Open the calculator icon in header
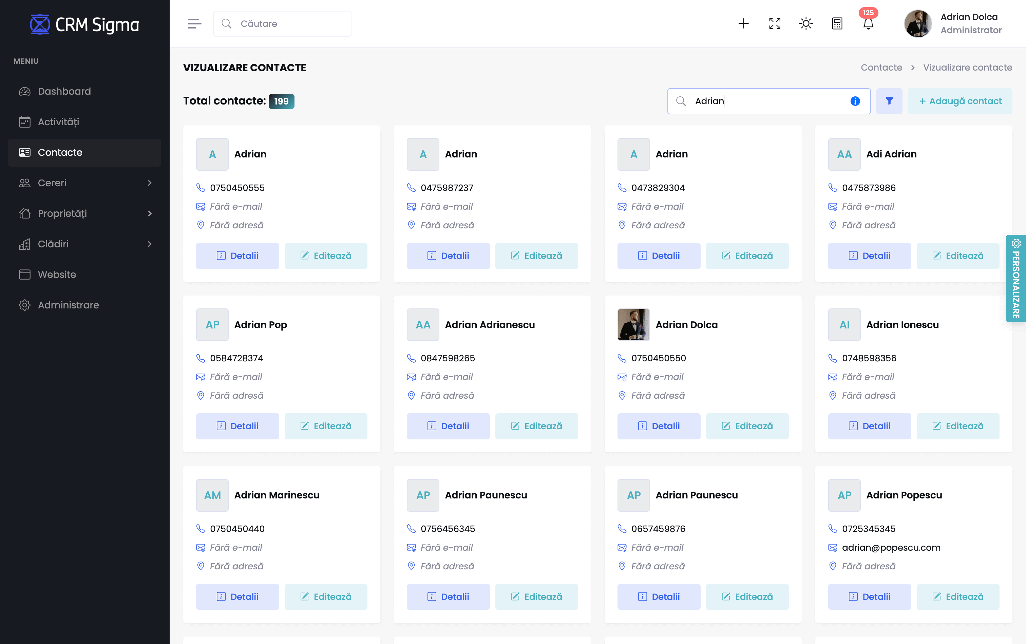1026x644 pixels. [x=837, y=23]
